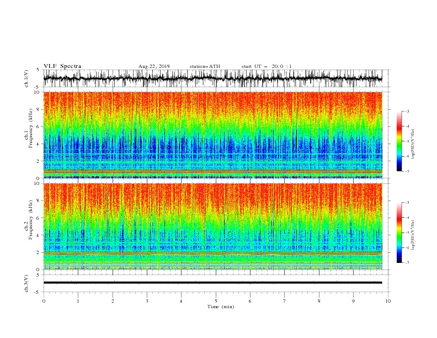Click the 'ch.3(V)' waveform axis label
The width and height of the screenshot is (437, 338).
tap(26, 283)
